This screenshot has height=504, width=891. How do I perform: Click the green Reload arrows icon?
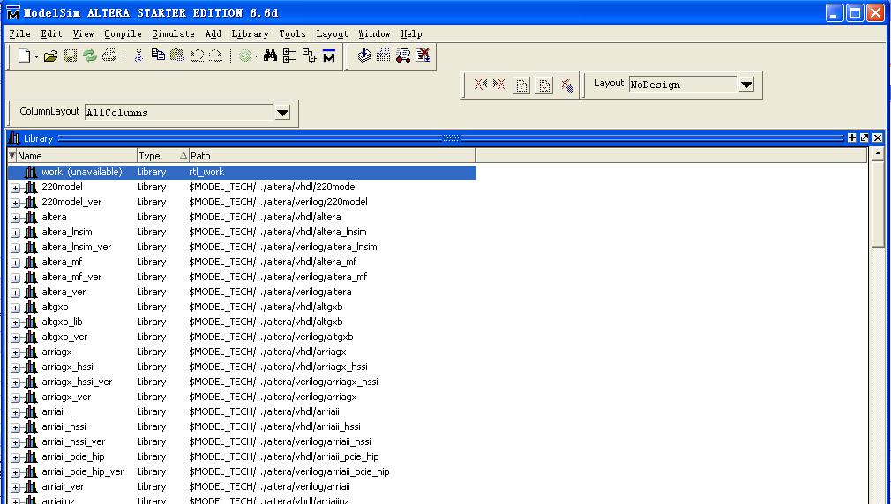(90, 56)
